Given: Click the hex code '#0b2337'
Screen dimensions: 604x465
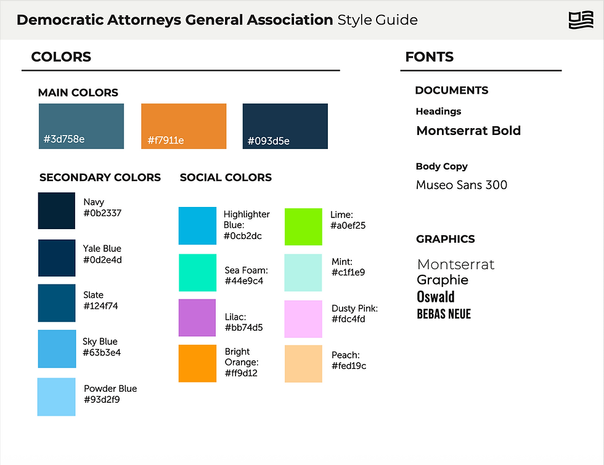Looking at the screenshot, I should tap(102, 213).
